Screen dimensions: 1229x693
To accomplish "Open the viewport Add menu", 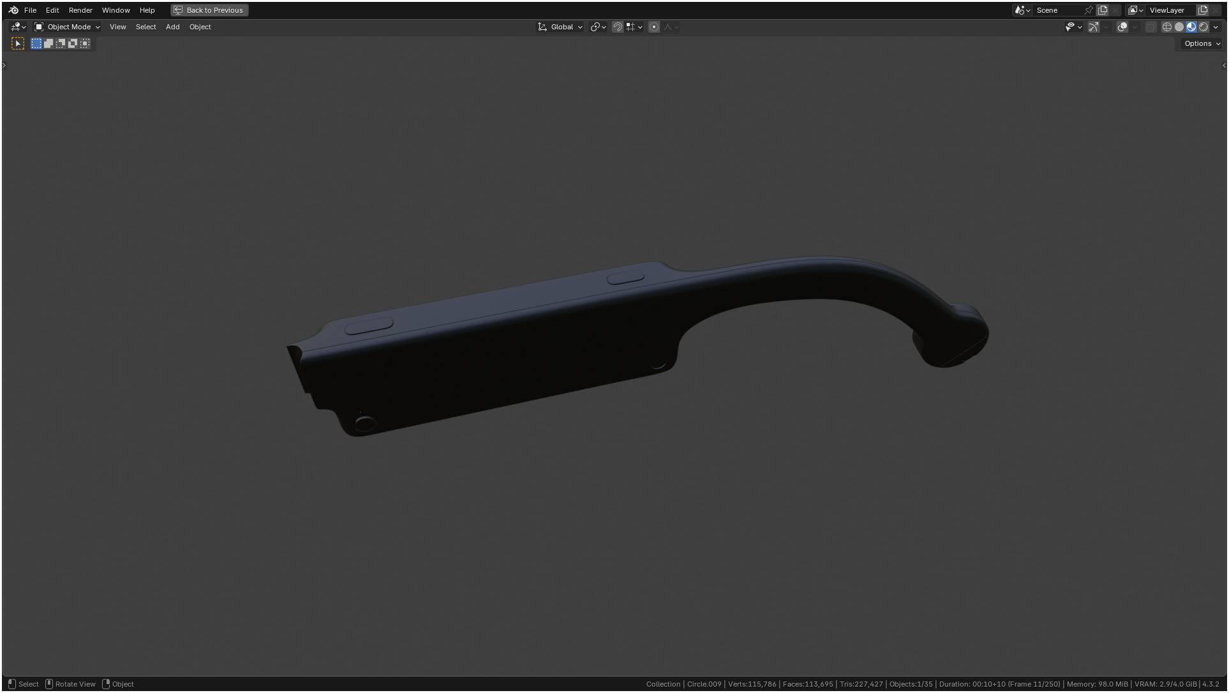I will pyautogui.click(x=172, y=27).
